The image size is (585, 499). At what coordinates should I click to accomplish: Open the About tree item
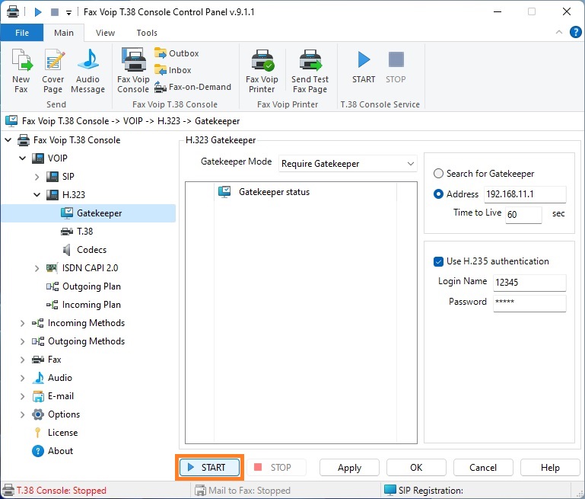point(60,451)
